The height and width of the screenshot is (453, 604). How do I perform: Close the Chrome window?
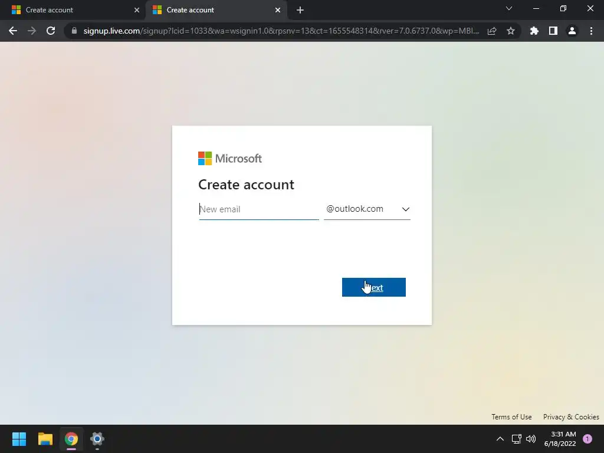tap(590, 8)
